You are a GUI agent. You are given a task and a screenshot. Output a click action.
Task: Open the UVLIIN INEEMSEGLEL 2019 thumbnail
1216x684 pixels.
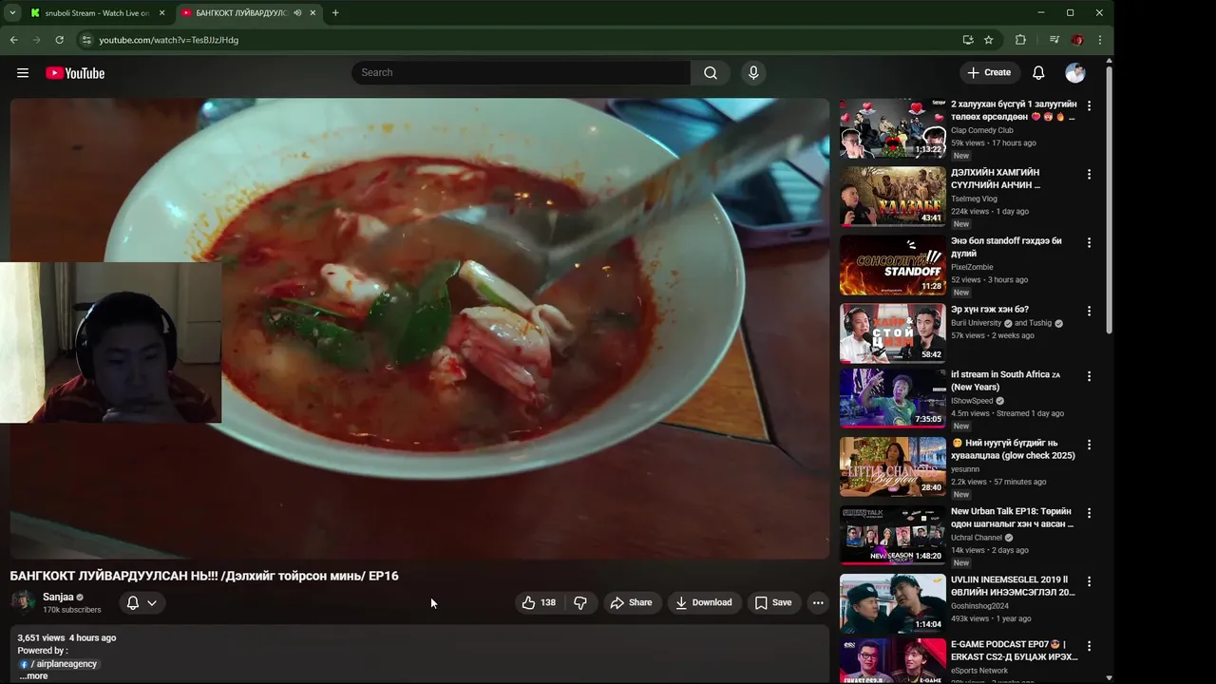click(892, 603)
